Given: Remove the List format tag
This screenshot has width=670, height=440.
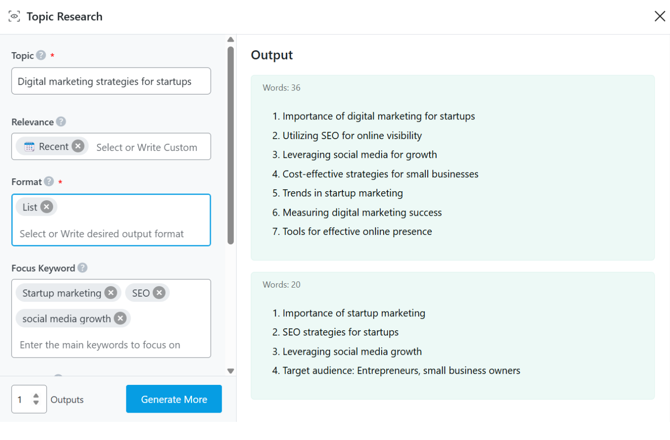Looking at the screenshot, I should tap(46, 207).
